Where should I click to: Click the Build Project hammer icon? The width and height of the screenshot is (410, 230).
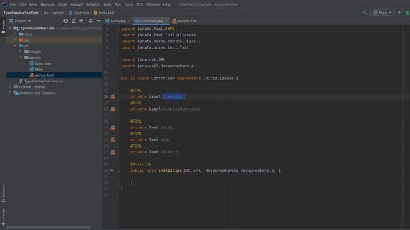coord(365,13)
